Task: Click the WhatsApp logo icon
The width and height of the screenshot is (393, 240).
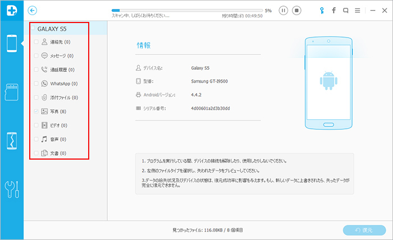Action: [x=44, y=83]
